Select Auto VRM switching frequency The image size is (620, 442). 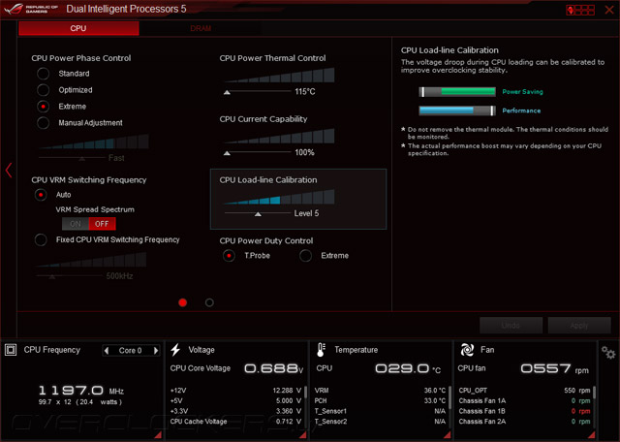click(x=41, y=195)
